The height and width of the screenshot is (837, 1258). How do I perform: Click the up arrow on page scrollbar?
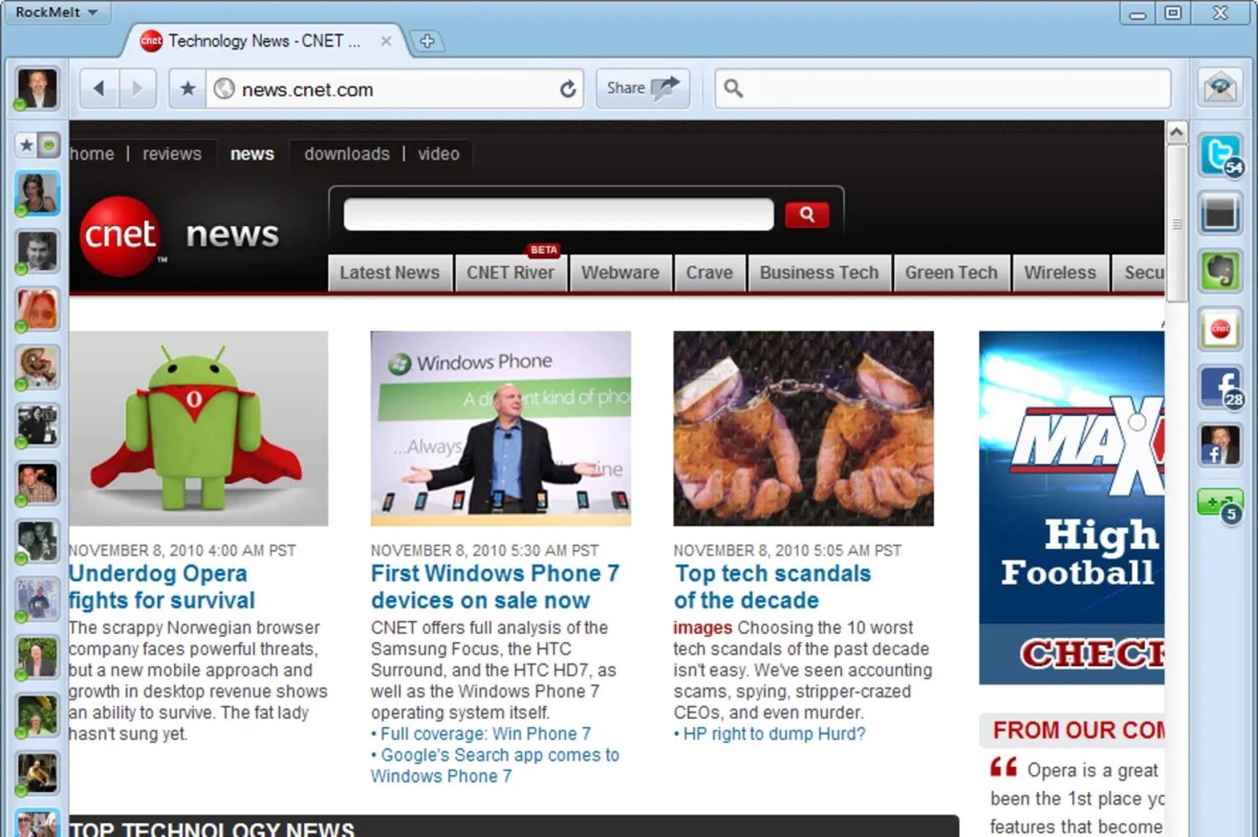[1177, 133]
